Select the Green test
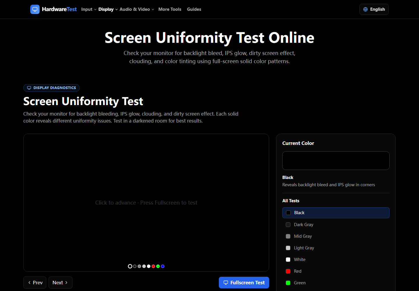The image size is (419, 291). coord(336,283)
